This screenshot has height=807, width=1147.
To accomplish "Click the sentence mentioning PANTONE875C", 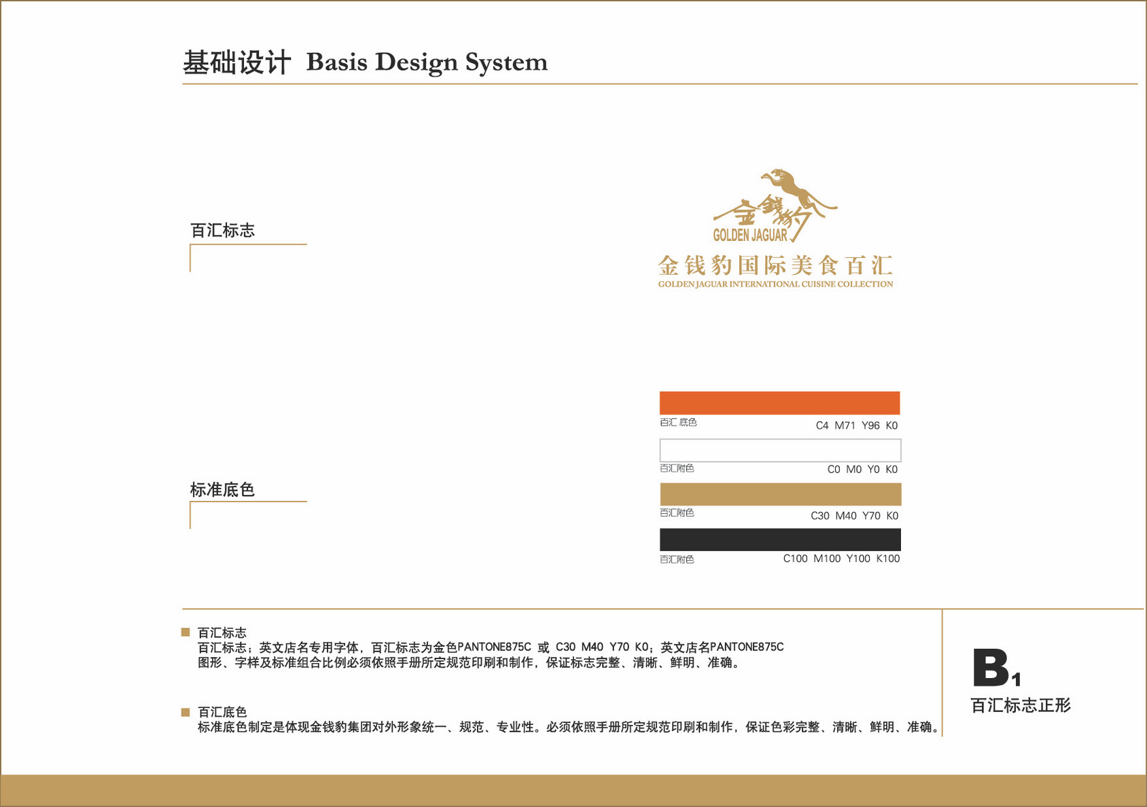I will [x=491, y=648].
